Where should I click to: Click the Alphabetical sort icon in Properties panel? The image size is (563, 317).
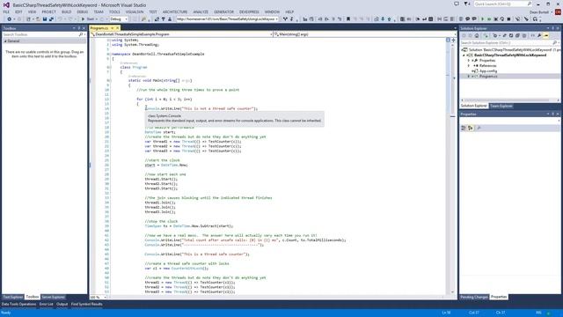tap(471, 128)
